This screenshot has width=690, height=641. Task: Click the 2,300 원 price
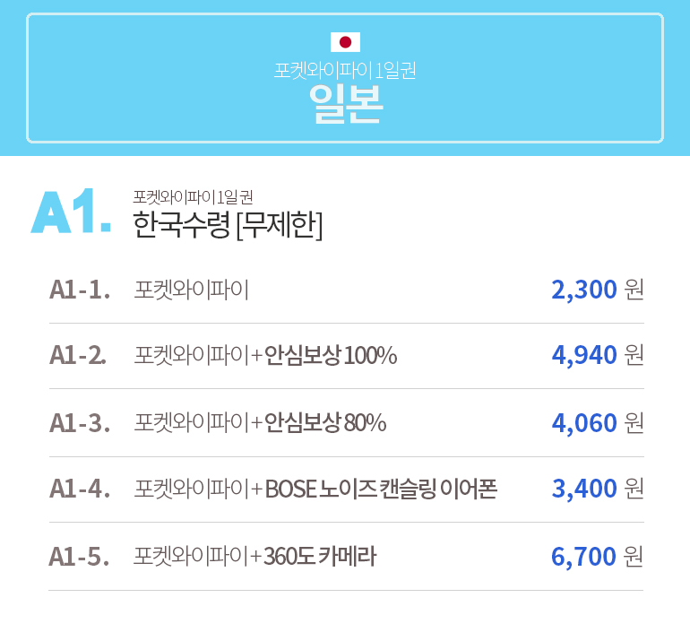(597, 290)
